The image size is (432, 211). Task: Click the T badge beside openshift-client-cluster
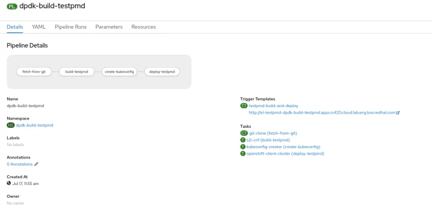(x=242, y=154)
